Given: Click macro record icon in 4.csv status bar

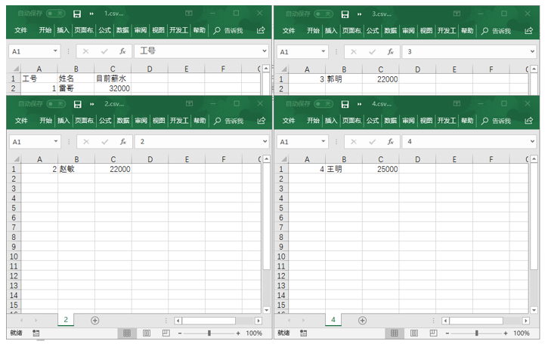Looking at the screenshot, I should pos(303,333).
